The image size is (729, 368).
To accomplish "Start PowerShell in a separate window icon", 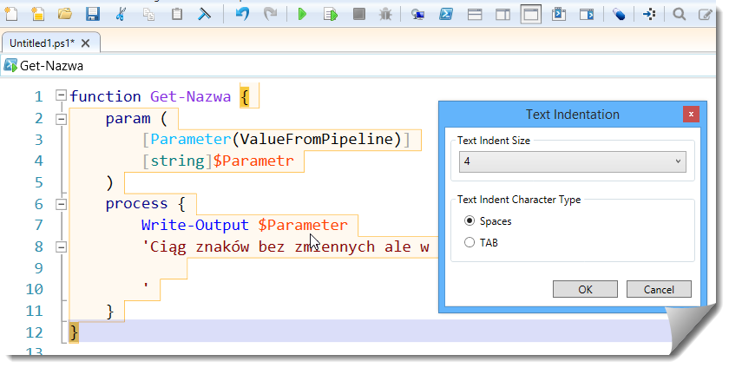I will [x=446, y=14].
